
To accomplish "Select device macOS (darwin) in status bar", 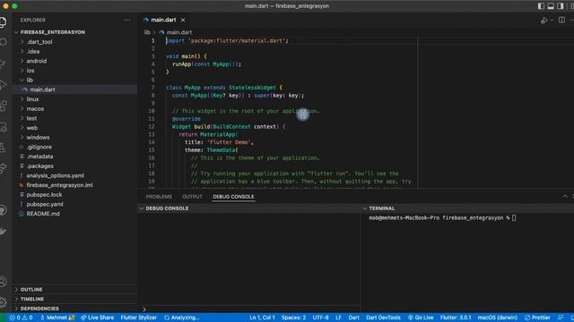I will click(498, 318).
